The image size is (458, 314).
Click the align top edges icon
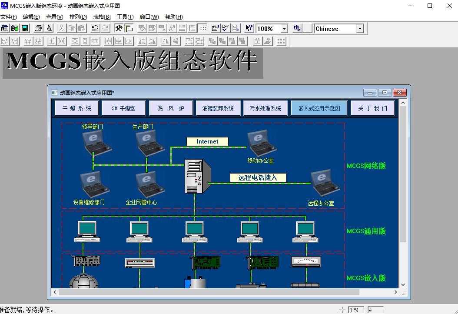[28, 41]
